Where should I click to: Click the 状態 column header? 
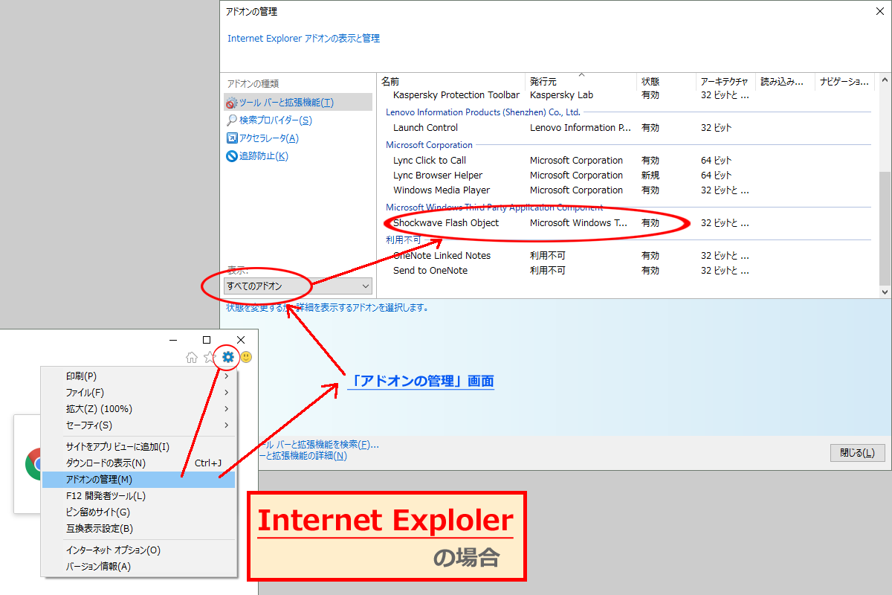coord(667,81)
